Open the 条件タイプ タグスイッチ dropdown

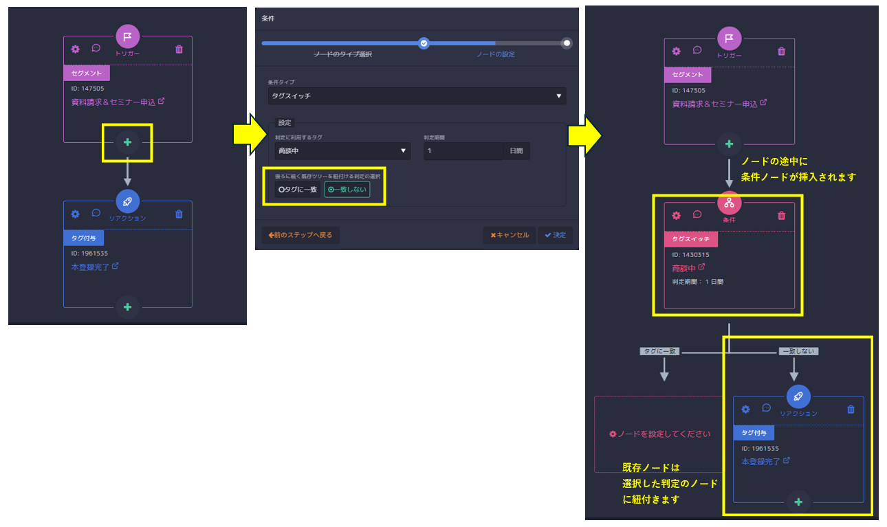(x=417, y=96)
